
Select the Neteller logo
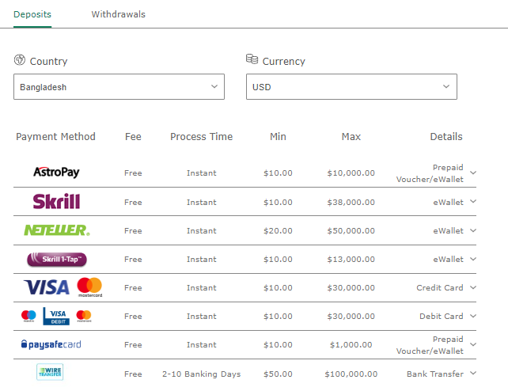tap(56, 230)
